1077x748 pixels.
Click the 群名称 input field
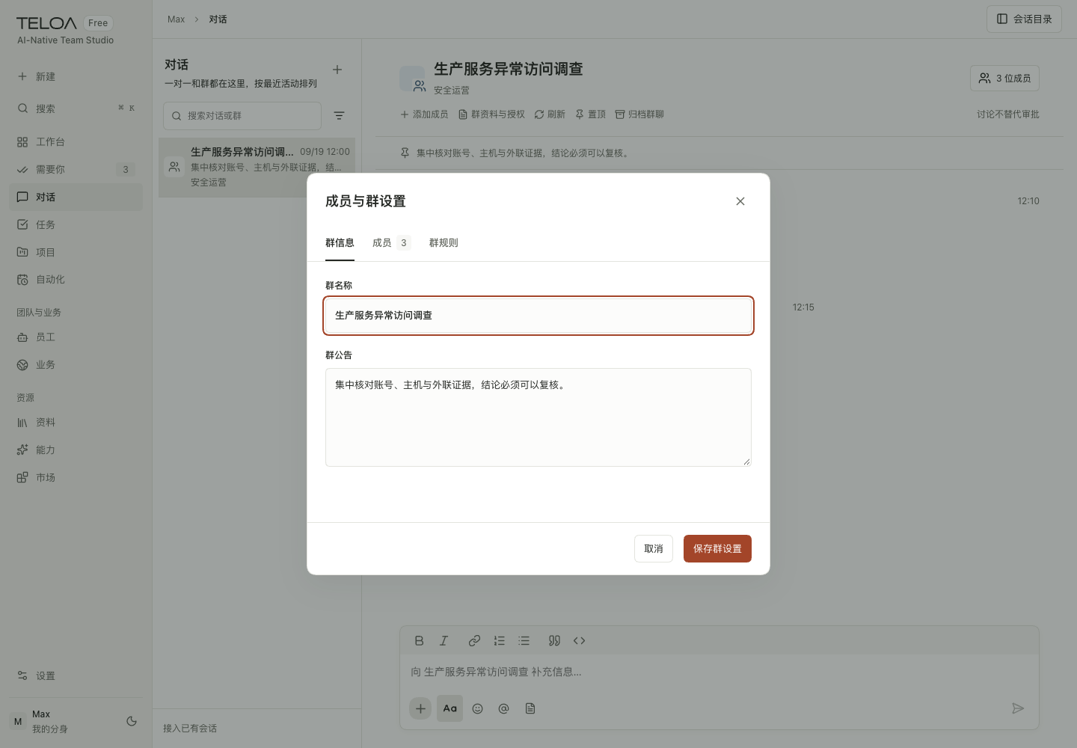pyautogui.click(x=538, y=316)
